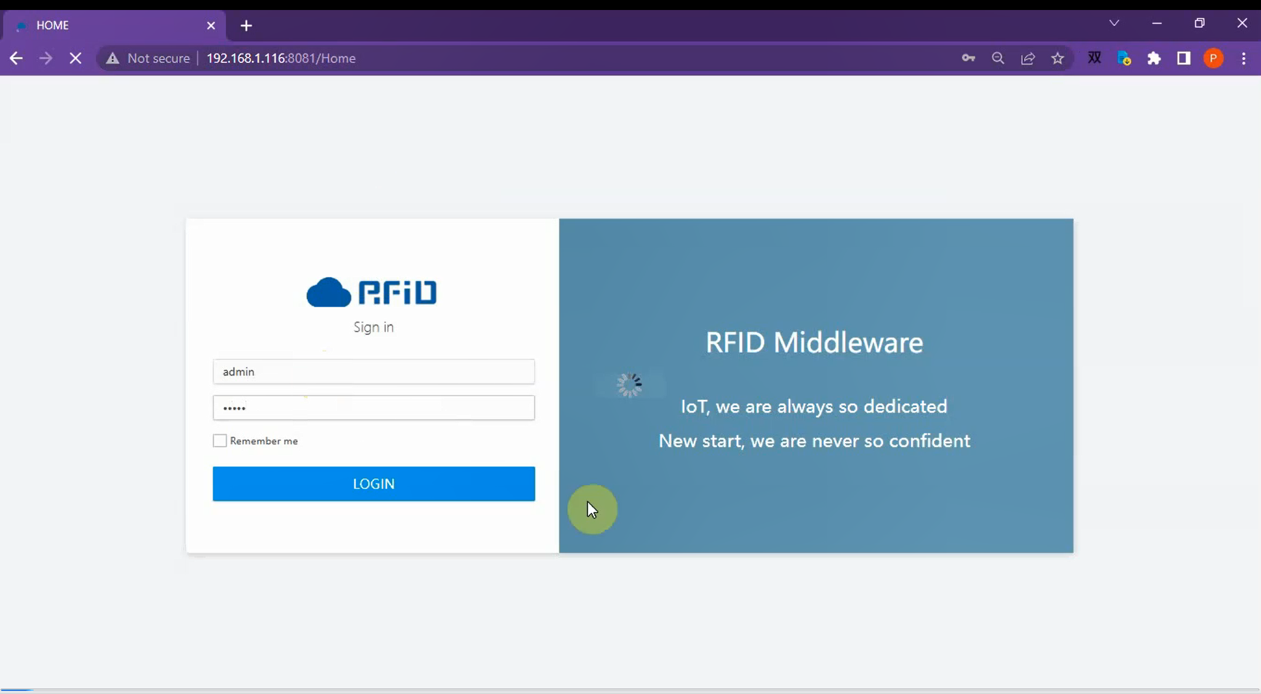Restore down the browser window
Viewport: 1261px width, 694px height.
[1199, 24]
